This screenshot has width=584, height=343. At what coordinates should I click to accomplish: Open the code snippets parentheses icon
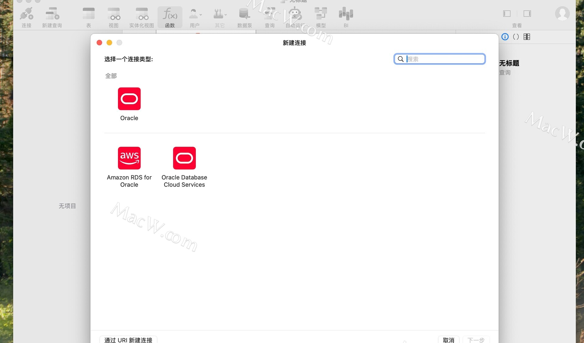pyautogui.click(x=516, y=37)
